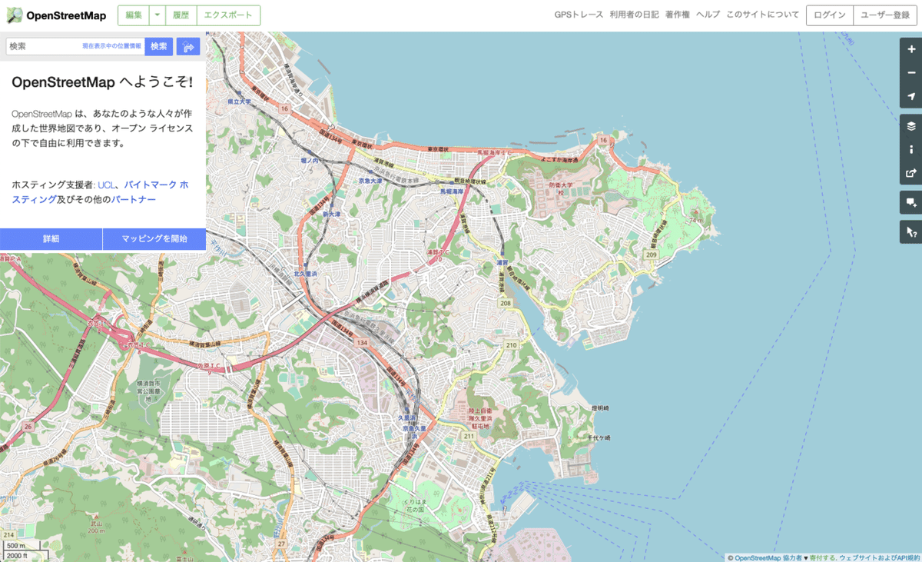Screen dimensions: 922x562
Task: Click the blue 検索 search button
Action: pos(159,46)
